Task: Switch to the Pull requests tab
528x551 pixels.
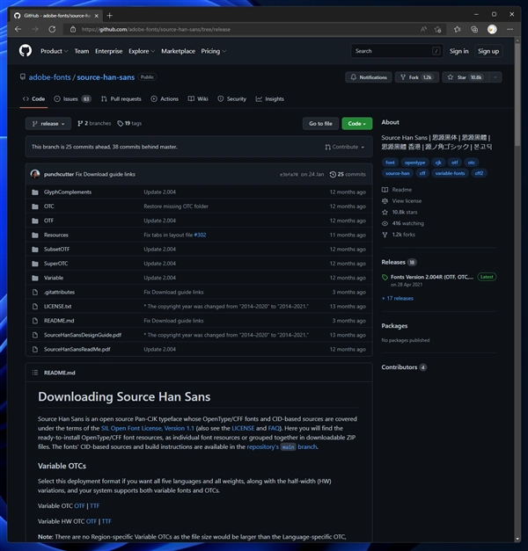Action: point(121,99)
